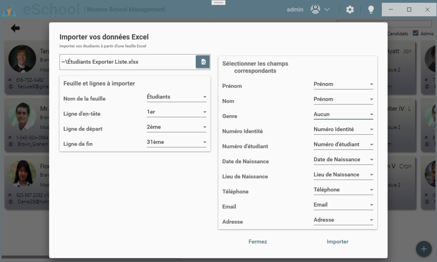Click the Feuille et lignes à importer heading
The height and width of the screenshot is (262, 437).
click(99, 83)
